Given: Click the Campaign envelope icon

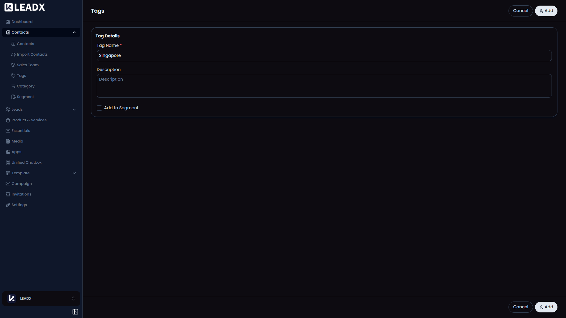Looking at the screenshot, I should click(x=8, y=184).
